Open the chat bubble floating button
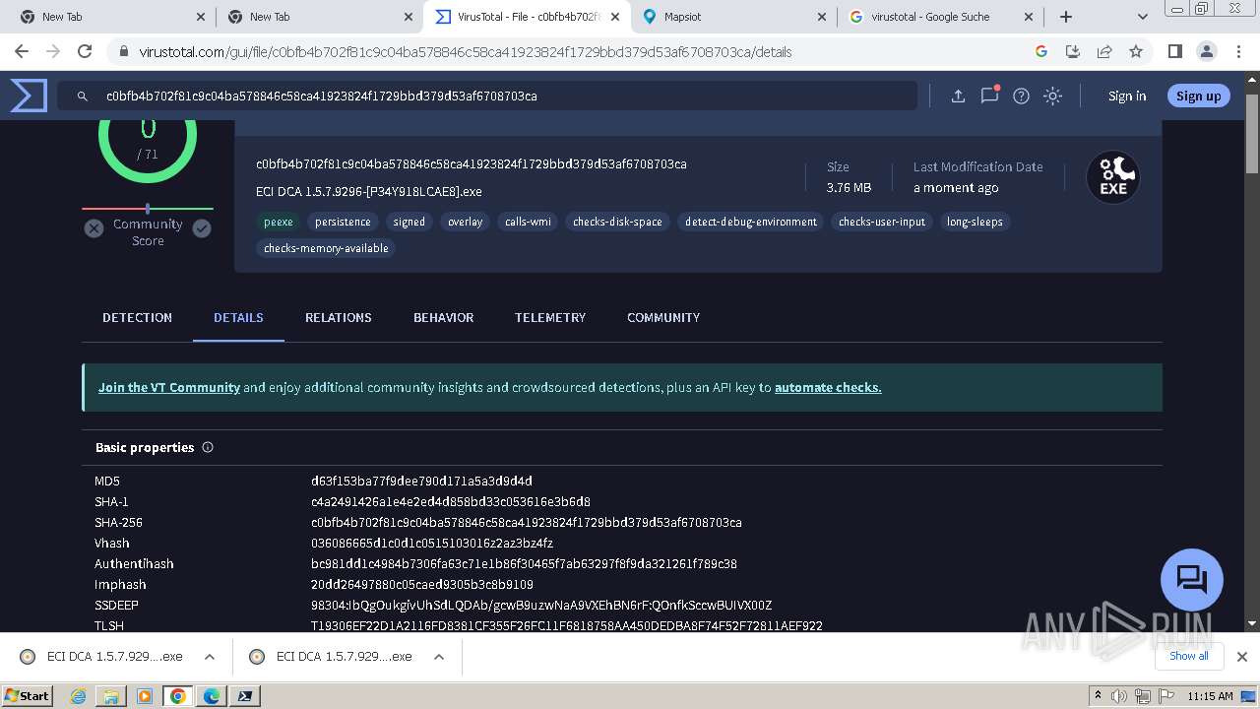The width and height of the screenshot is (1260, 709). (x=1192, y=579)
